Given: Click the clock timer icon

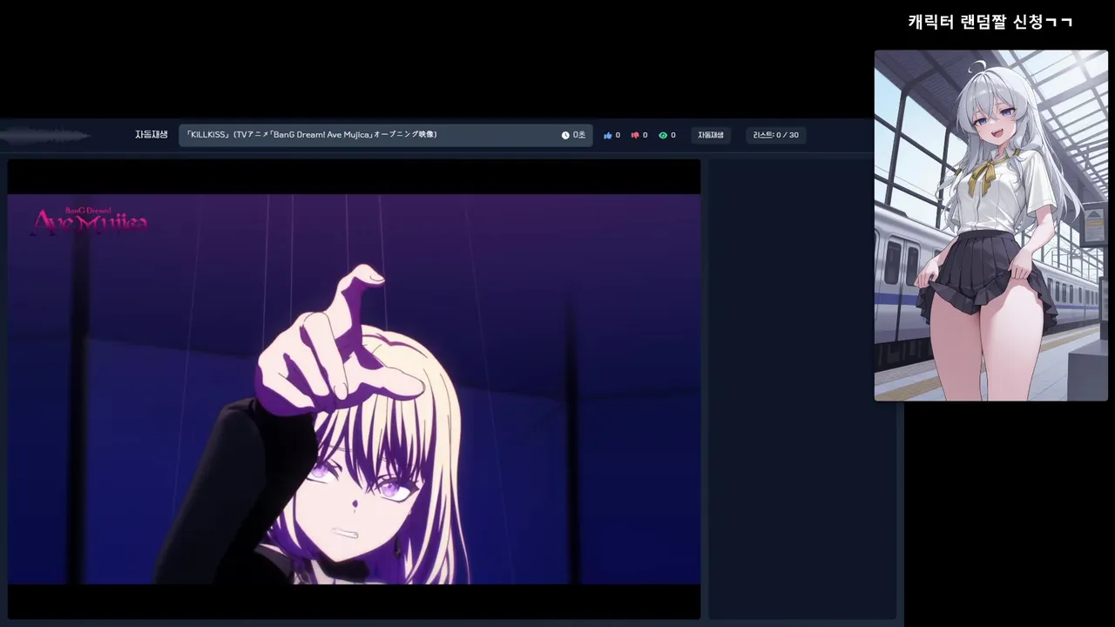Looking at the screenshot, I should 565,135.
